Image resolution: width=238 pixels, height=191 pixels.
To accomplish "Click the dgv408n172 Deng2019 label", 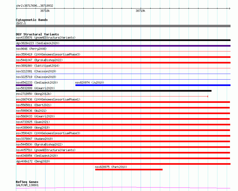I will pyautogui.click(x=33, y=161).
